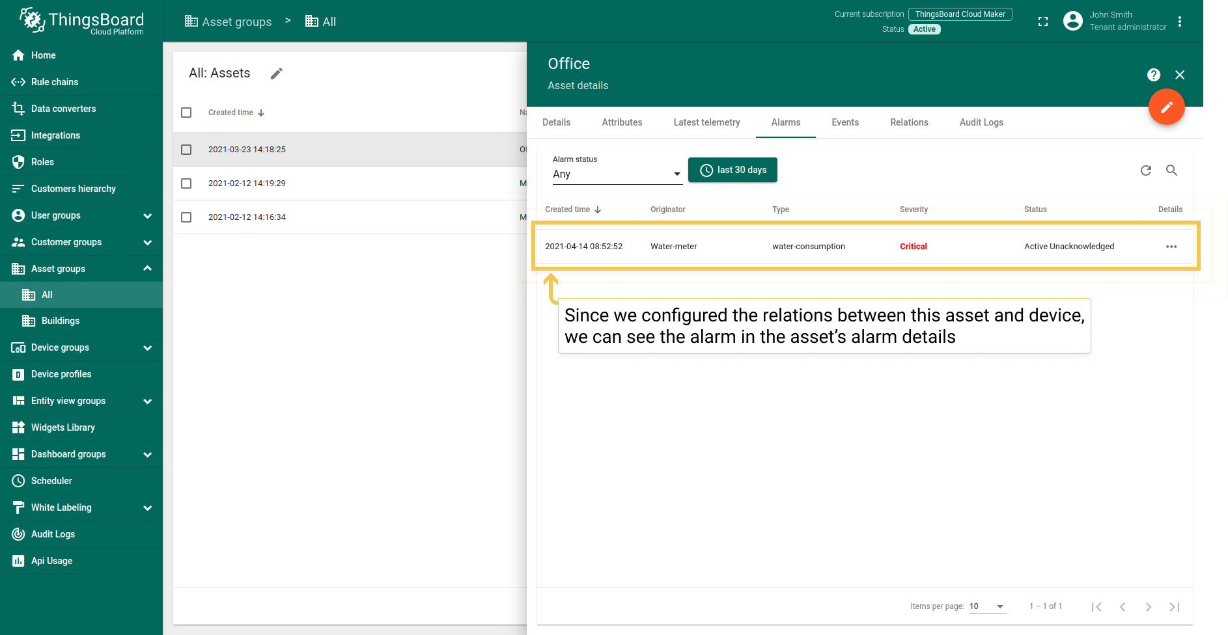Open Customers hierarchy page
Viewport: 1228px width, 635px height.
[x=81, y=189]
